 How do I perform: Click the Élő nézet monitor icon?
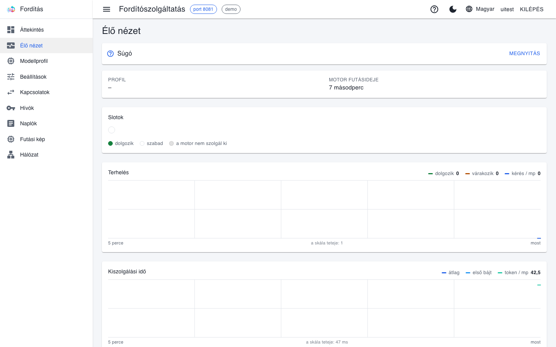click(x=11, y=45)
